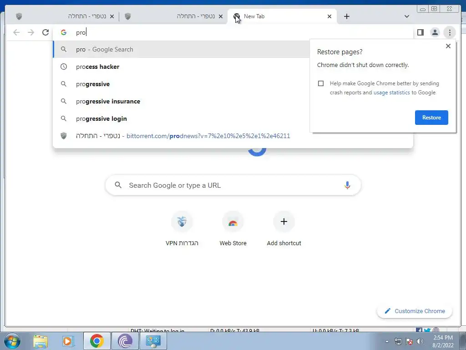Open the Web Store shortcut
This screenshot has width=466, height=350.
[233, 229]
